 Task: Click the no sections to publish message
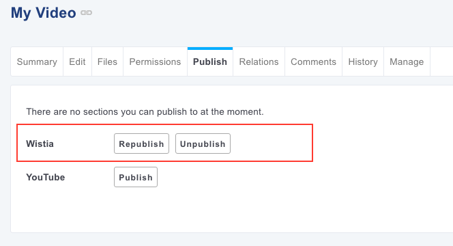145,111
